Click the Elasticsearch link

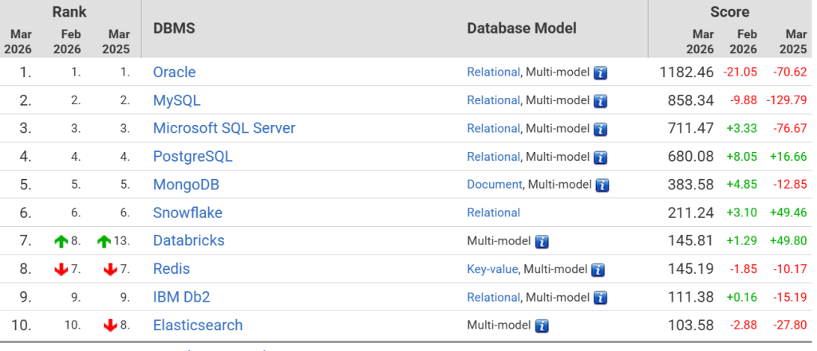197,325
